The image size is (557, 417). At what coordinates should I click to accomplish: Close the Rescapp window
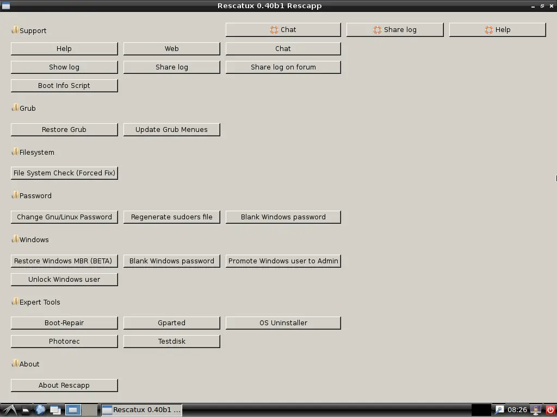pyautogui.click(x=552, y=6)
